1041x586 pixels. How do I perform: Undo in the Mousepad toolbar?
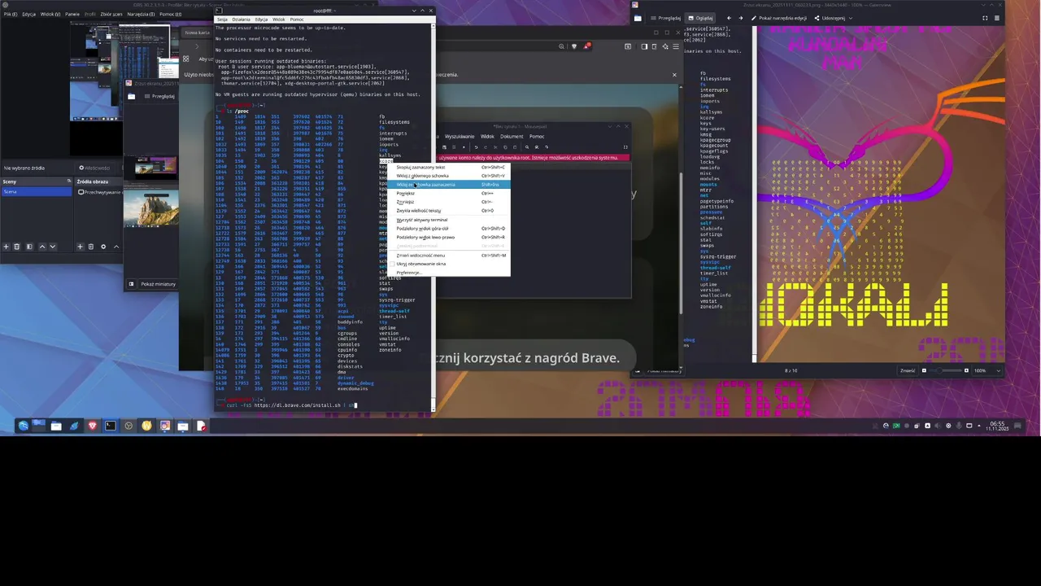coord(477,147)
